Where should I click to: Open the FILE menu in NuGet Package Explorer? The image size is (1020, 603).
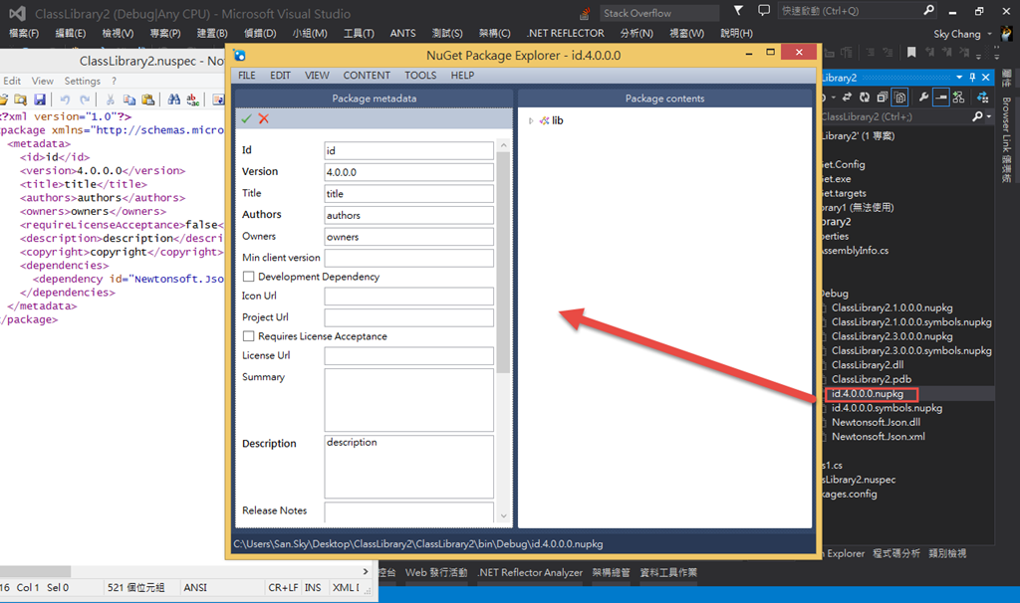point(247,76)
